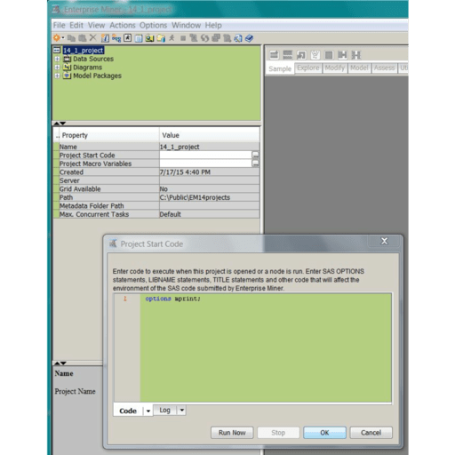
Task: Click the Stop square toolbar icon
Action: coord(183,38)
